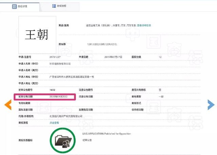Click the 商标形式 label

[136, 103]
